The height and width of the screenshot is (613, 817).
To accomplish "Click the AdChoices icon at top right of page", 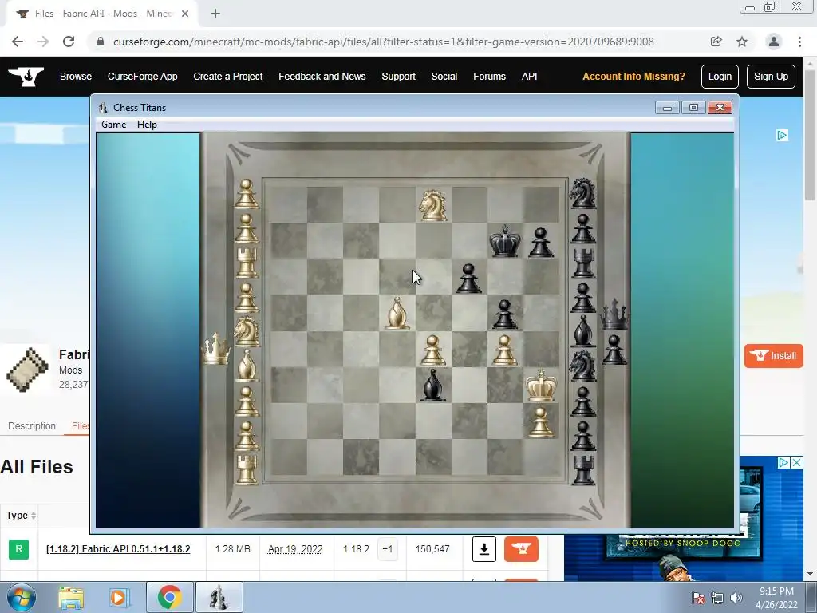I will pos(782,136).
